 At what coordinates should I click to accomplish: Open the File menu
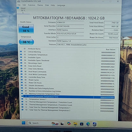(19, 5)
